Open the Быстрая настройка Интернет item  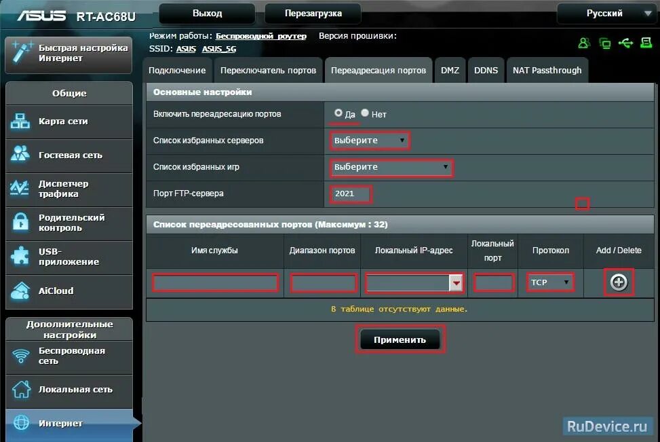(69, 54)
